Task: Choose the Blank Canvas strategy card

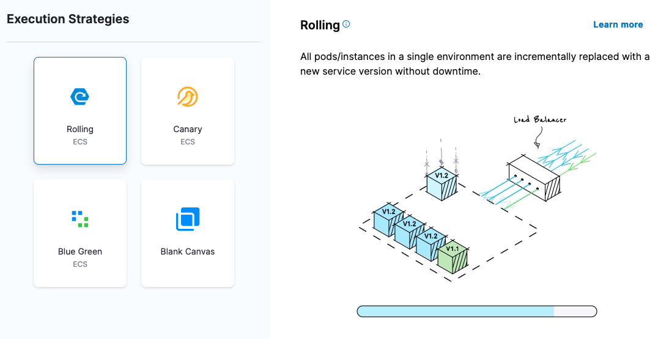Action: coord(188,233)
